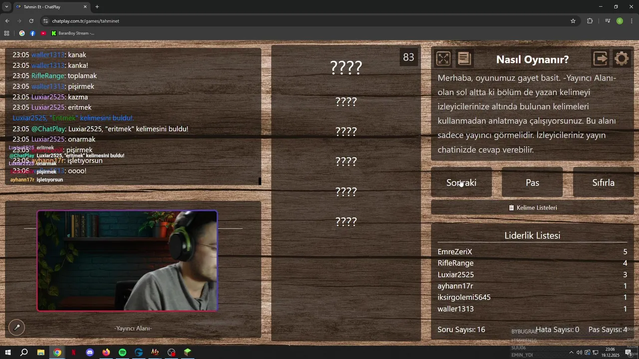Bookmark this page with the star icon
Screen dimensions: 639x359
pyautogui.click(x=573, y=21)
